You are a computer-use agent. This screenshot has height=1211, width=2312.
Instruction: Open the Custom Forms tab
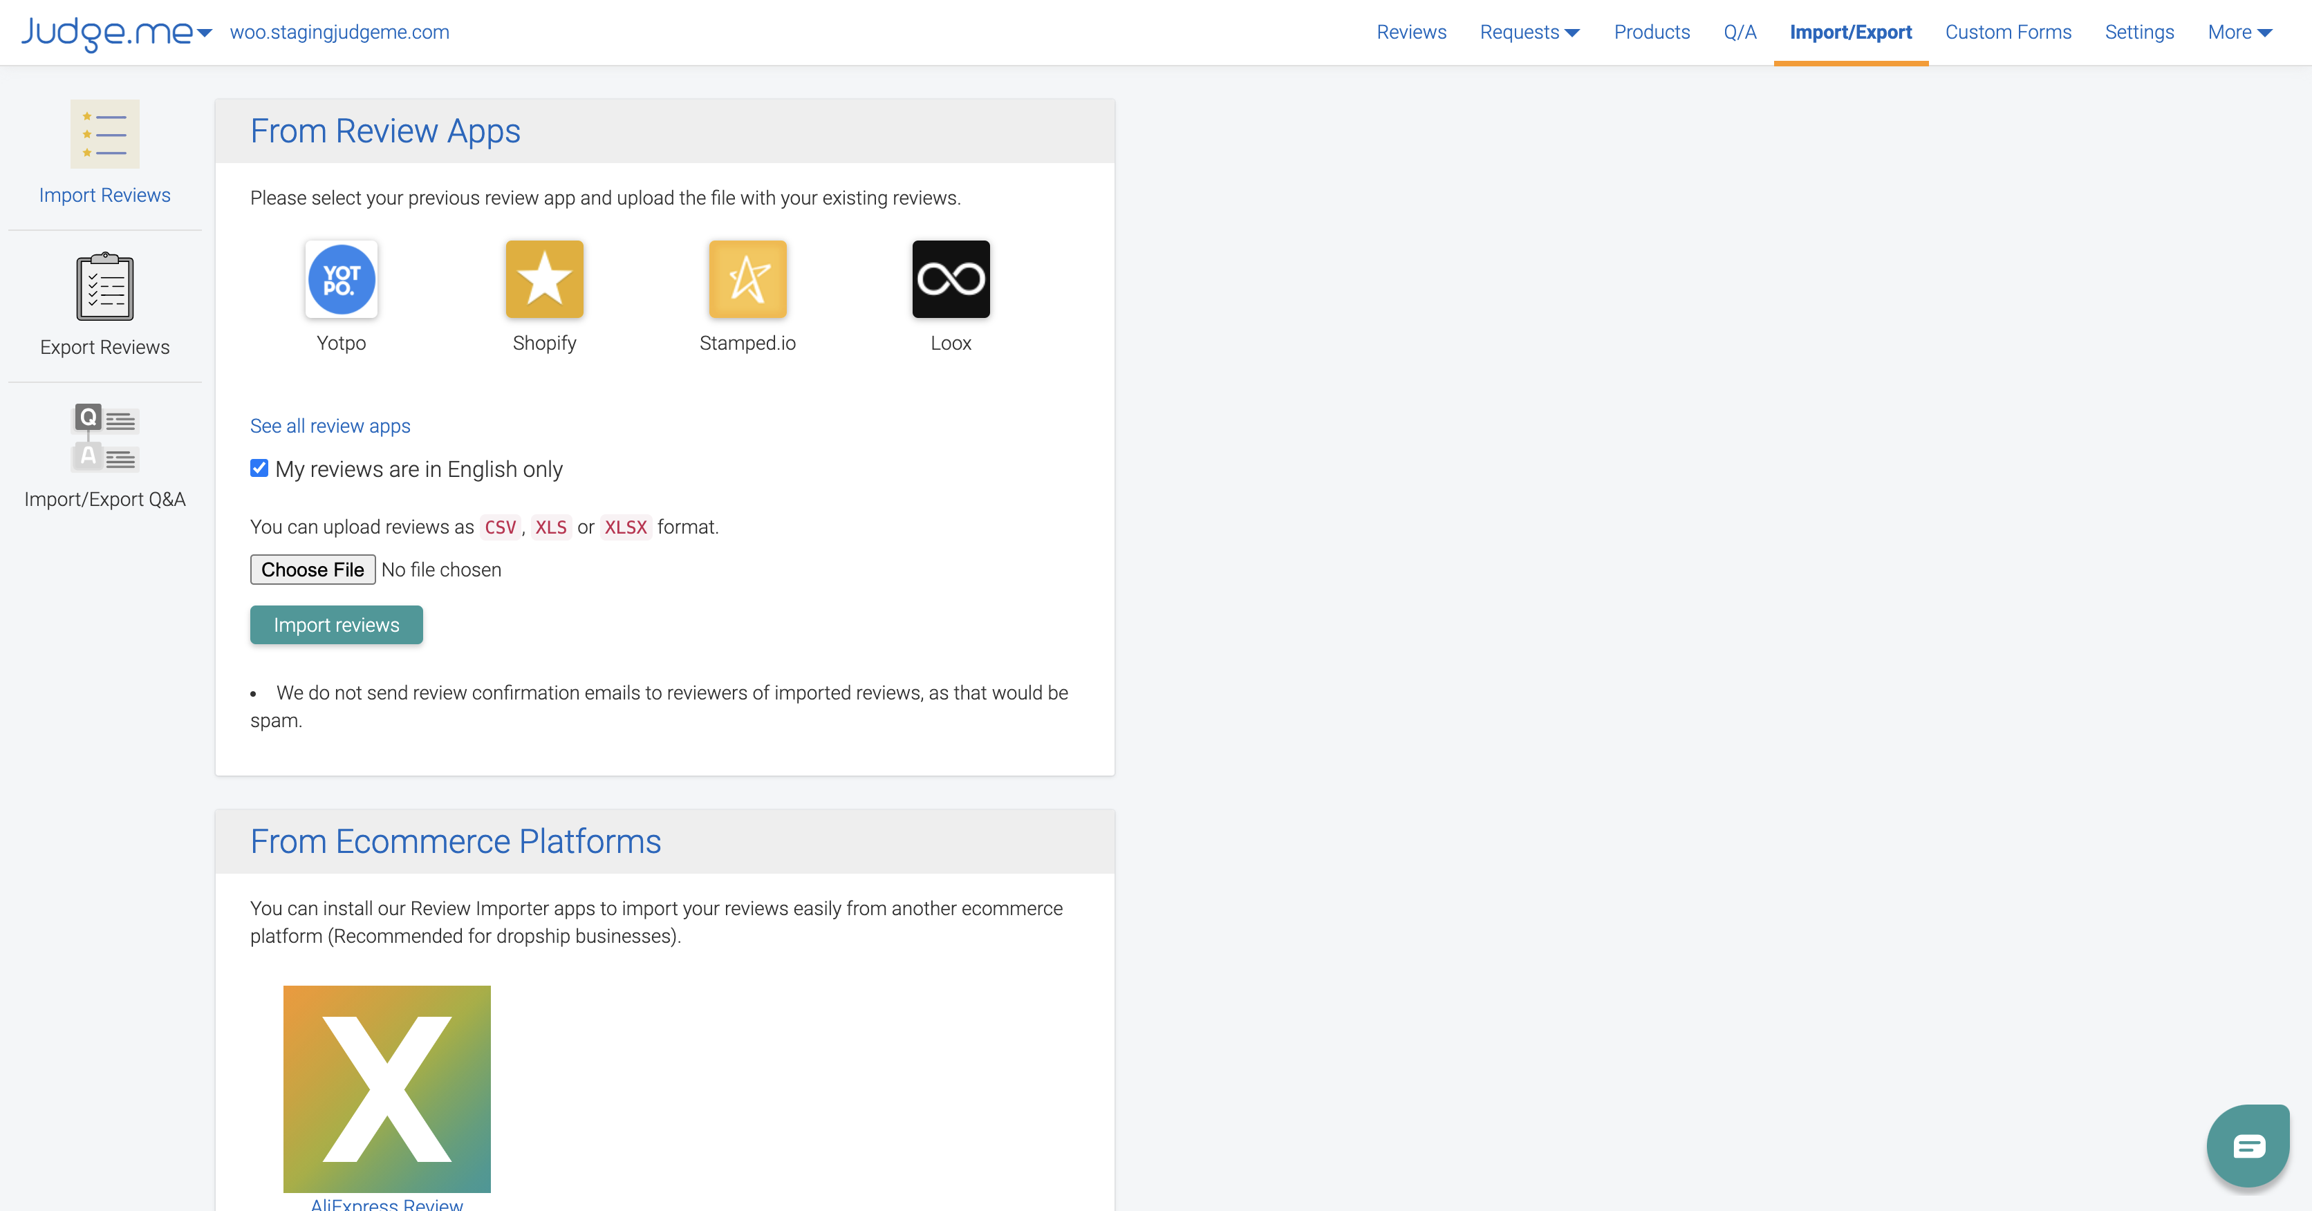(x=2008, y=32)
